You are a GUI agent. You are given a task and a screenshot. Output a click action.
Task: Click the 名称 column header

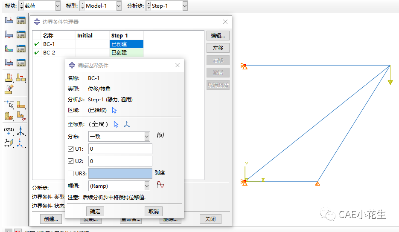[x=58, y=35]
